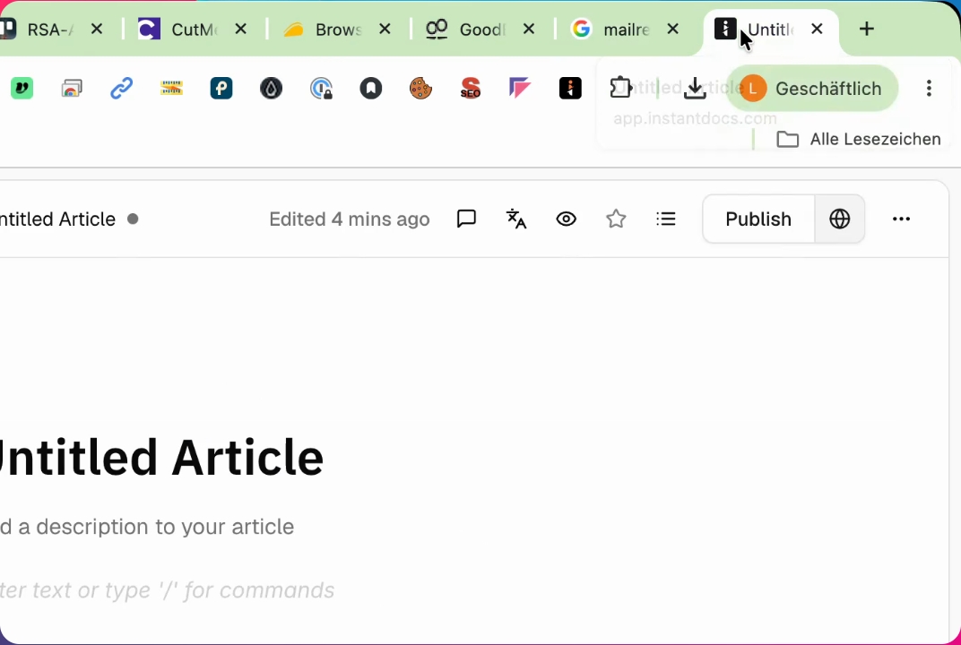
Task: Open the browser downloads icon
Action: [695, 88]
